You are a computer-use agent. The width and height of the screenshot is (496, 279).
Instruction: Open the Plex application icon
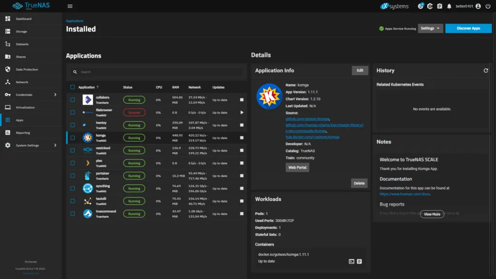(87, 163)
